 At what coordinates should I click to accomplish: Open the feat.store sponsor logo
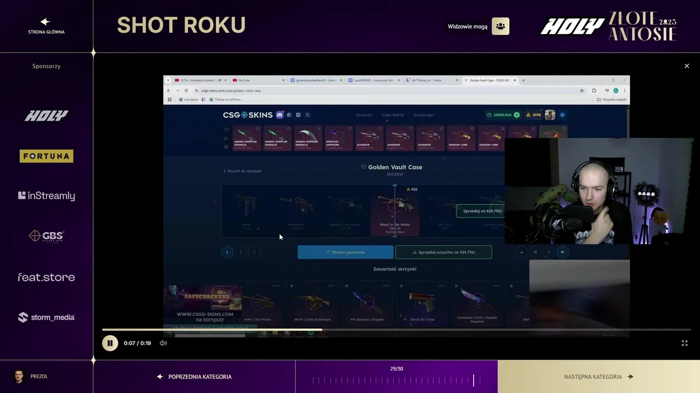(46, 277)
